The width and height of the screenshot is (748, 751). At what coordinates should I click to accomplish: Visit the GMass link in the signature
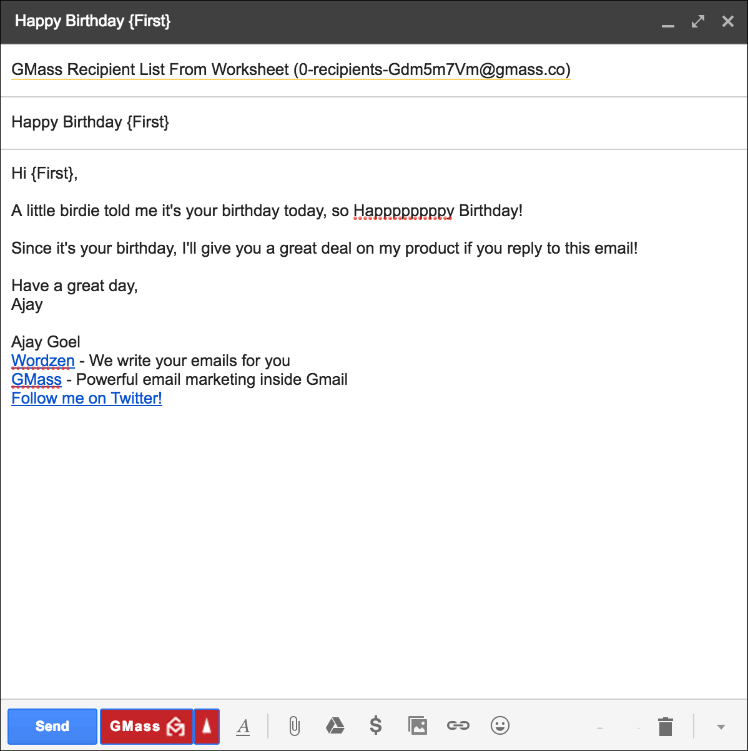36,379
